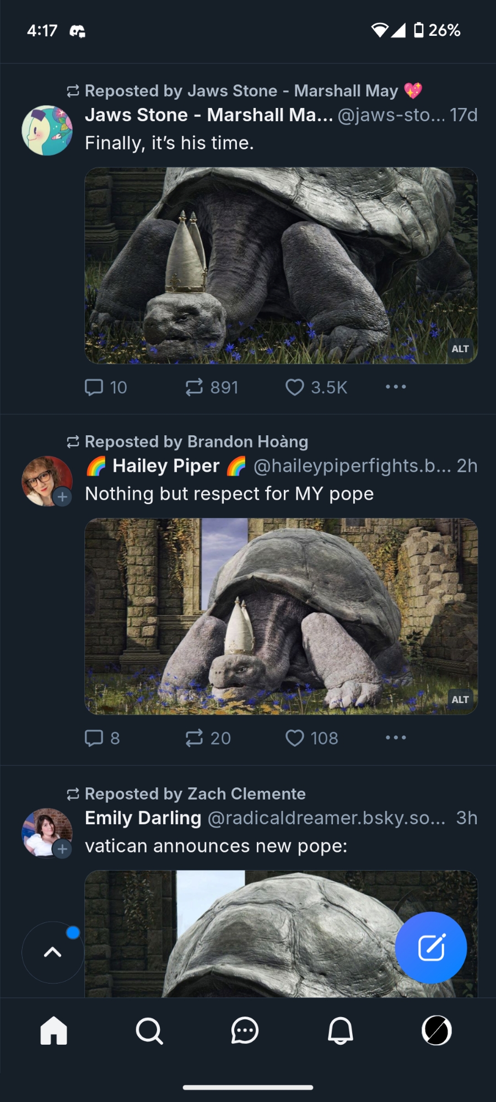Like the Jaws Stone tortoise post
496x1102 pixels.
pos(295,387)
